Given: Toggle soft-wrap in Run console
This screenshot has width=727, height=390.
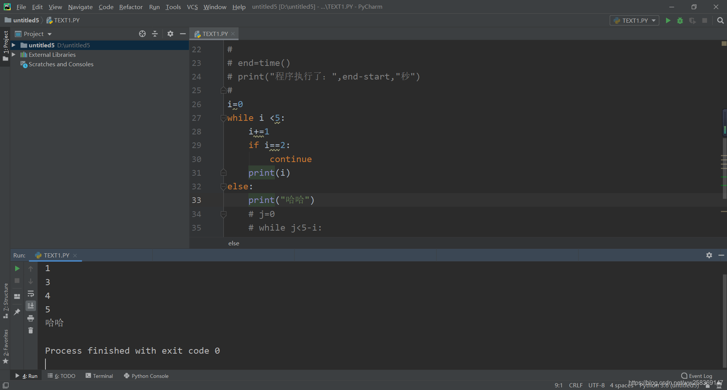Looking at the screenshot, I should pos(31,293).
